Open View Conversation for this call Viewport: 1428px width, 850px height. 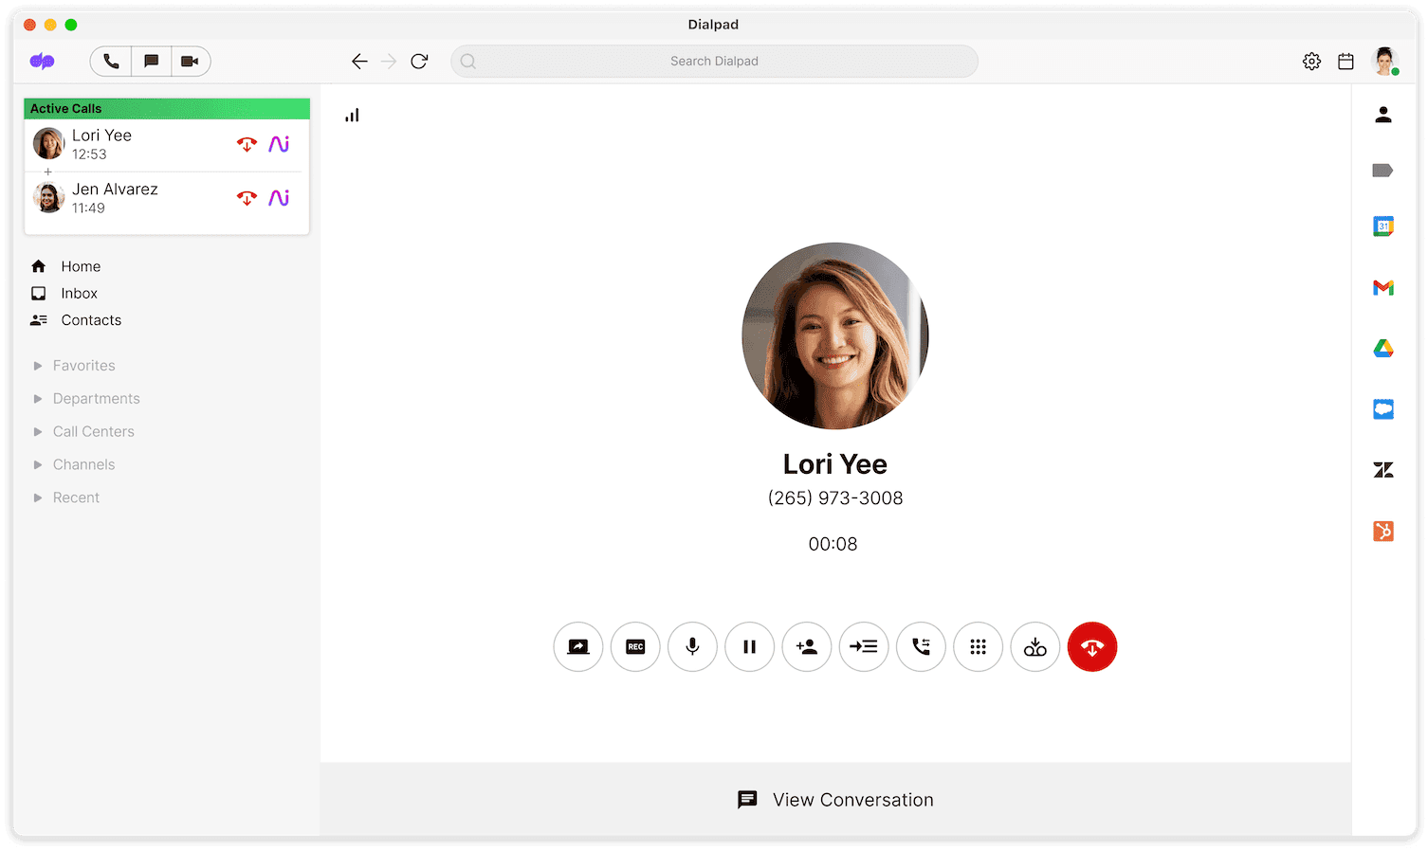pos(834,799)
